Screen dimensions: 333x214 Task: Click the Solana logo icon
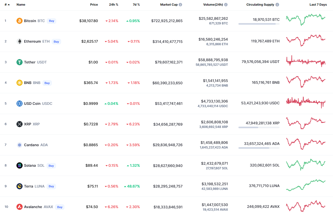coord(20,165)
